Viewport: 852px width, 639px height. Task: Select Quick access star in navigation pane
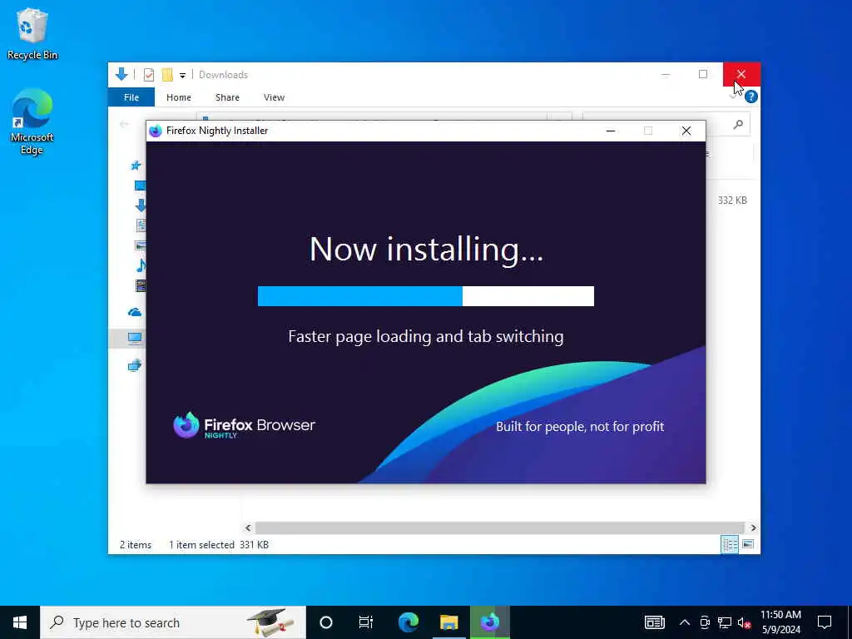click(x=136, y=166)
